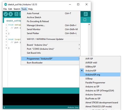
Task: Click the black console output area
Action: point(41,99)
